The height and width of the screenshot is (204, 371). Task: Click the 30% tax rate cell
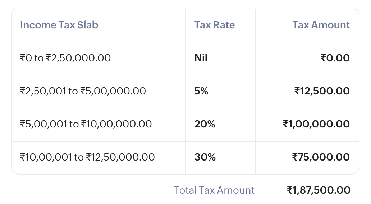[205, 157]
